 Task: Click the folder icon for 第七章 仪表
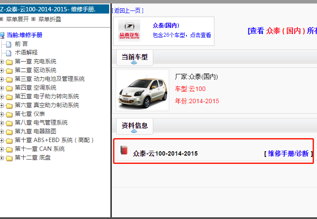pyautogui.click(x=9, y=114)
